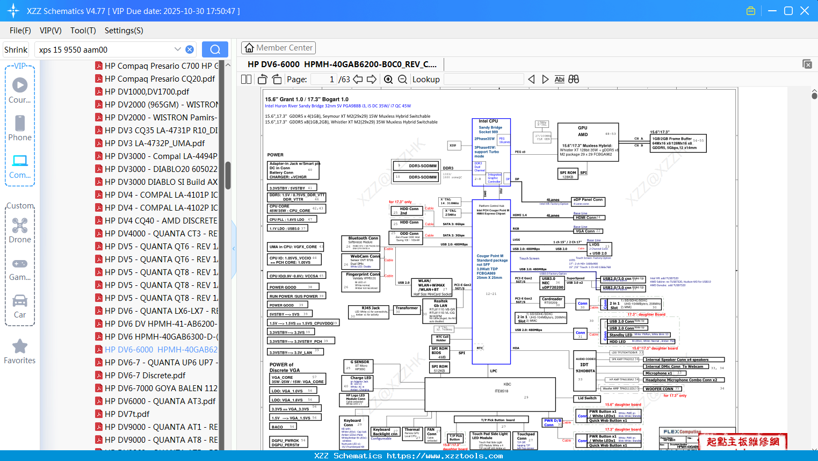This screenshot has height=461, width=818.
Task: Open HP DV9000 - QUANTA AT1 file
Action: 156,427
